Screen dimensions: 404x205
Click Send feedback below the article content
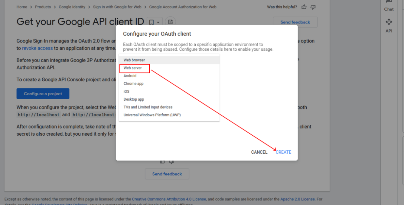click(x=167, y=174)
